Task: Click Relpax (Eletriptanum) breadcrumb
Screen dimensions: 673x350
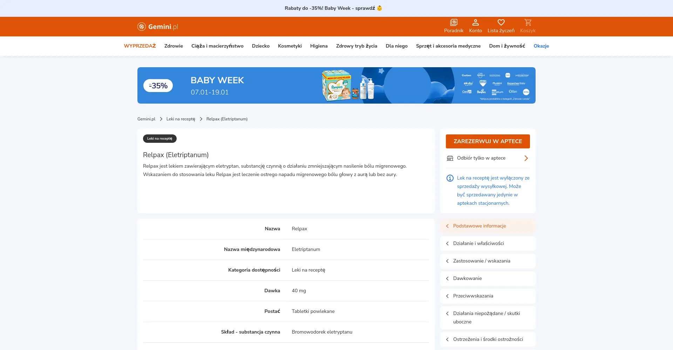Action: tap(227, 119)
